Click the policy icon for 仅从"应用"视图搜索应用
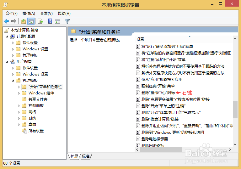Image resolution: width=241 pixels, height=169 pixels. (138, 79)
